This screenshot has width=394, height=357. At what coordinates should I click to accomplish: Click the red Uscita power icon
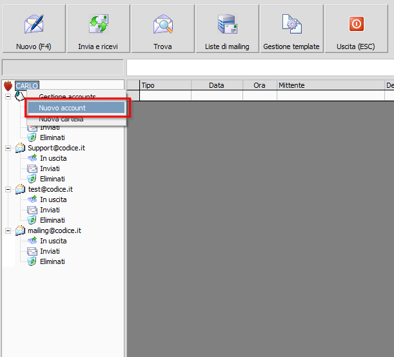tap(357, 24)
